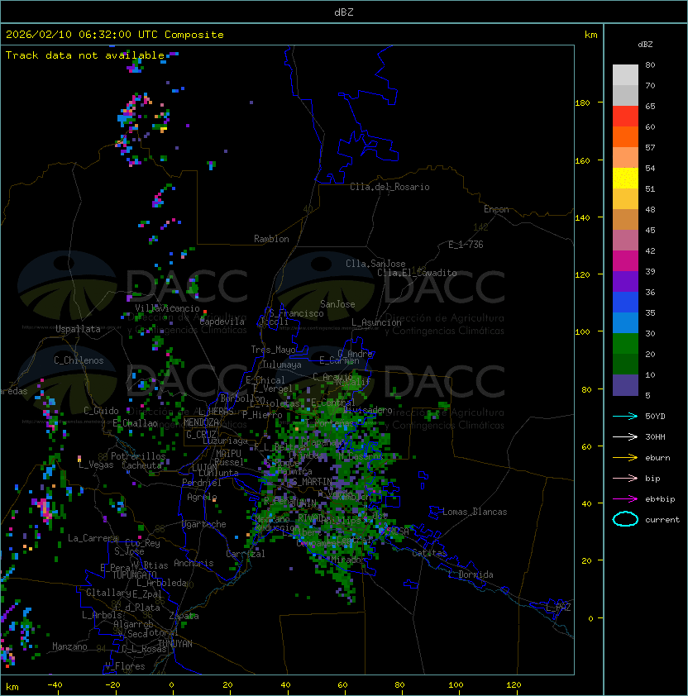The width and height of the screenshot is (688, 696).
Task: Click the S_MARTIN location label
Action: click(313, 482)
